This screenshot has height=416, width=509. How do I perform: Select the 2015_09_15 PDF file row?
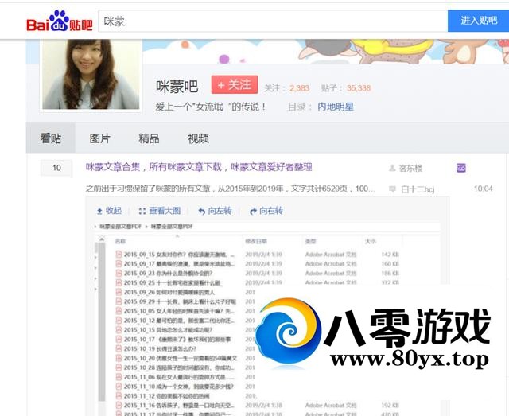pyautogui.click(x=258, y=255)
